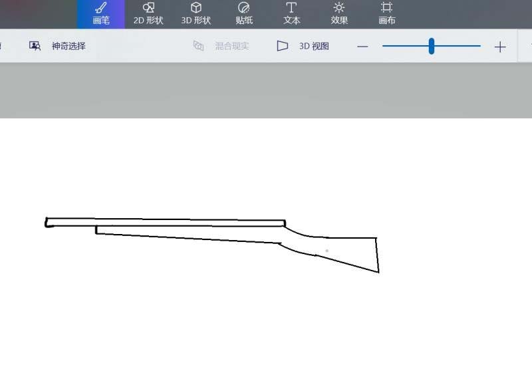Click the 混合现实 mixed reality button
This screenshot has width=532, height=365.
[x=221, y=46]
